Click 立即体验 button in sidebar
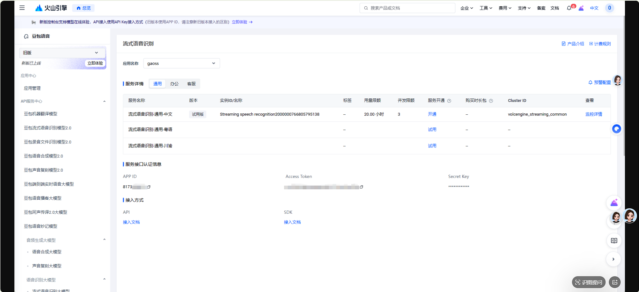639x292 pixels. (95, 63)
